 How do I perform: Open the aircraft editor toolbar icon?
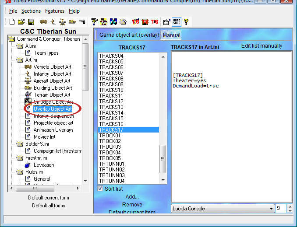[x=63, y=22]
